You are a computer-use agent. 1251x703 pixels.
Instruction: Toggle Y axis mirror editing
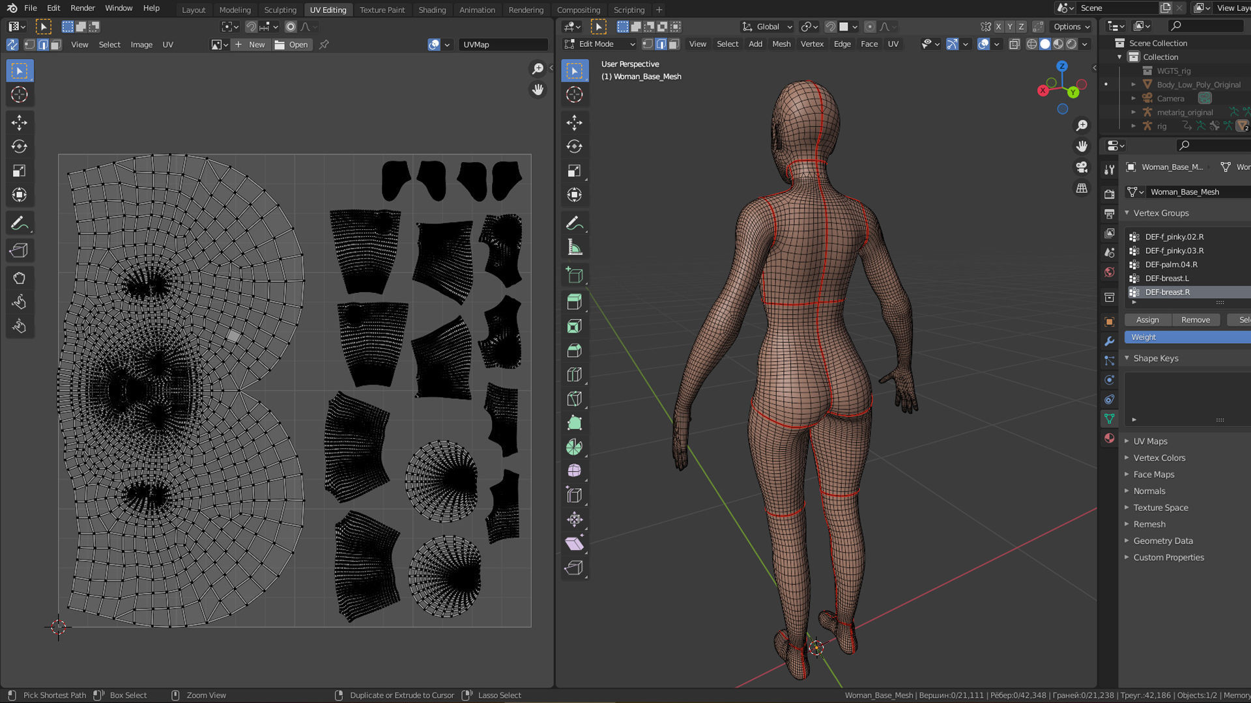[x=1010, y=27]
